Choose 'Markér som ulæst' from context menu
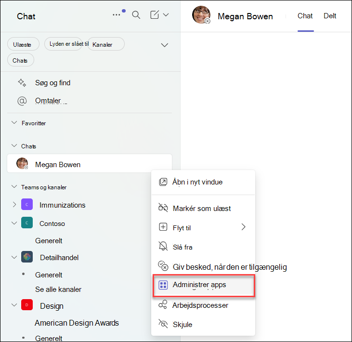Screen dimensions: 352x342 203,208
